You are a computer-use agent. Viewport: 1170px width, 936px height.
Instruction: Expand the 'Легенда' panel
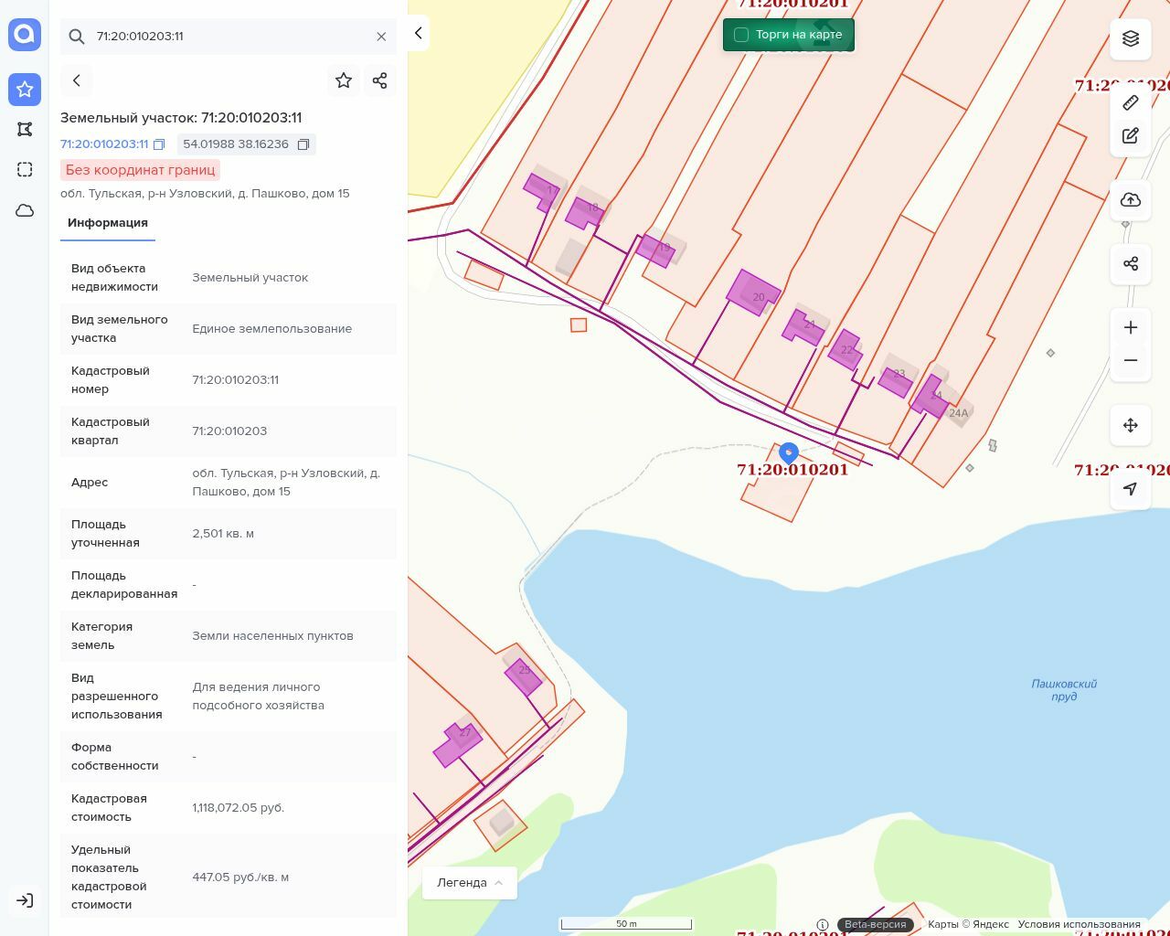(x=470, y=883)
